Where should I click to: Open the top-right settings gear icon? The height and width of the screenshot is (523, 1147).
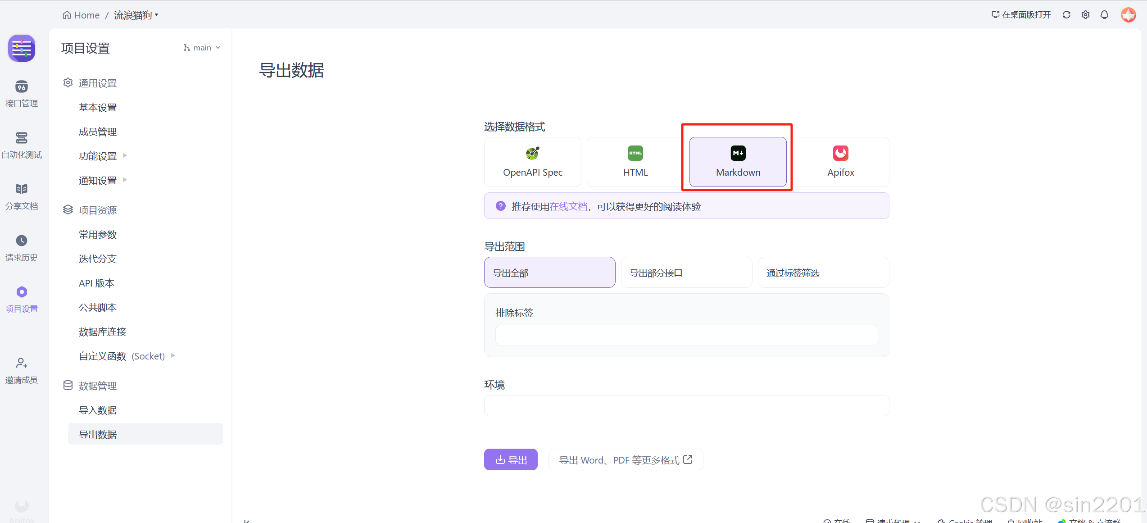[x=1085, y=15]
